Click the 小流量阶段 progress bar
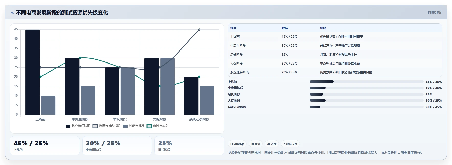The height and width of the screenshot is (165, 452). 367,88
